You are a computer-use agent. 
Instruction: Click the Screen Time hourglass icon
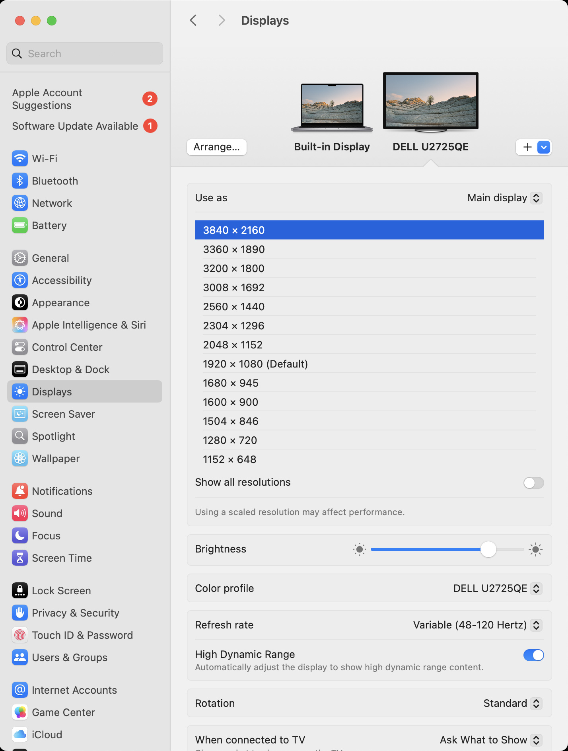(x=20, y=558)
